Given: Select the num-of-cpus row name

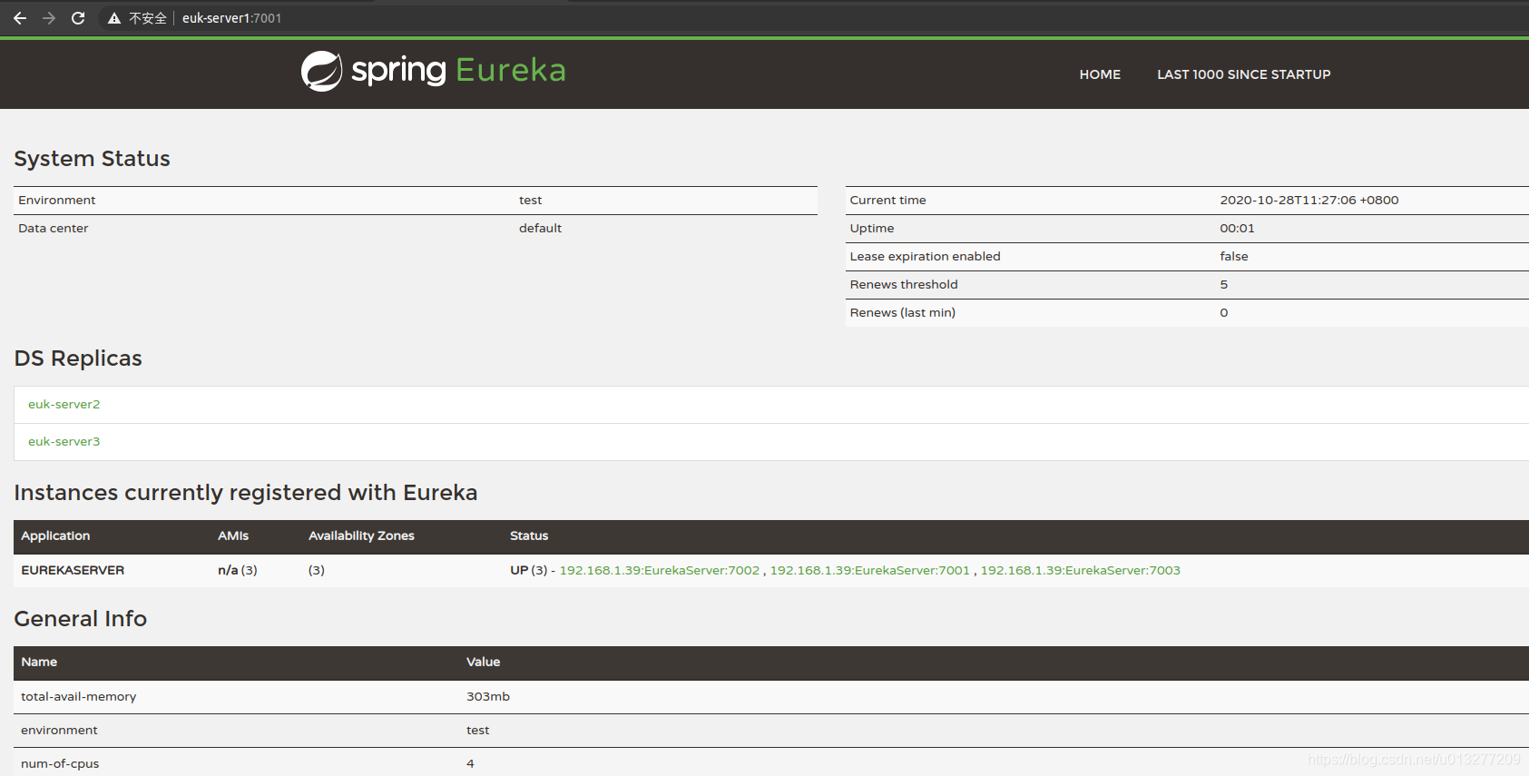Looking at the screenshot, I should pos(60,764).
